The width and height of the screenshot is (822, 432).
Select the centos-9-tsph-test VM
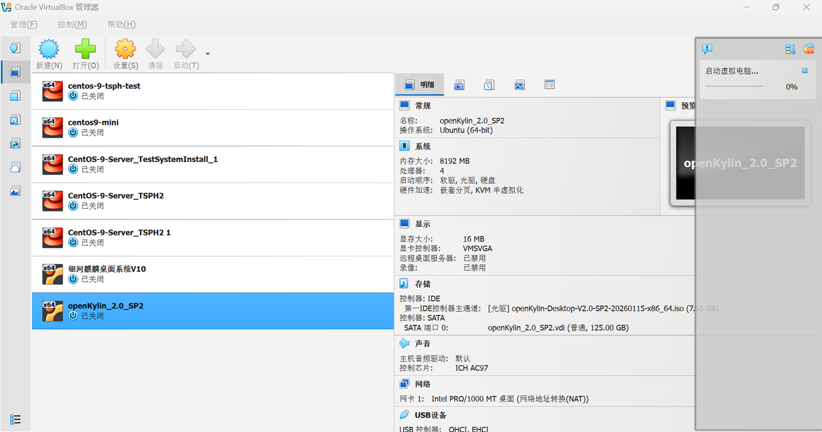[x=213, y=91]
